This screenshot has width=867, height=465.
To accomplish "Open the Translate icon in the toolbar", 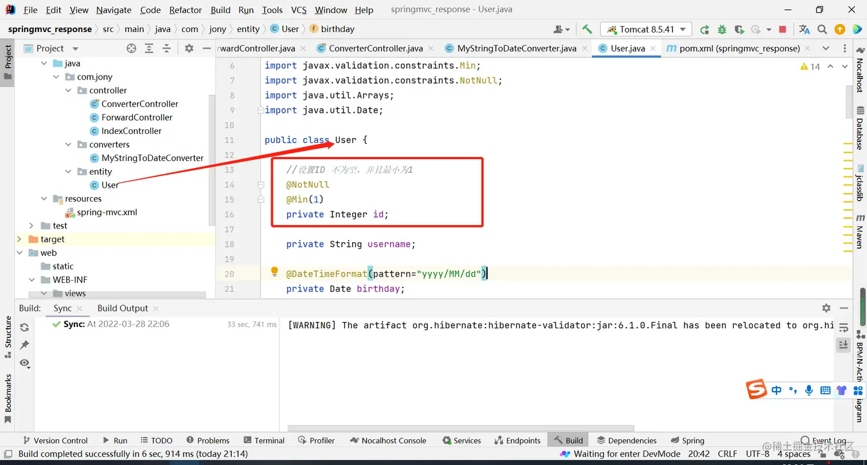I will pyautogui.click(x=804, y=29).
